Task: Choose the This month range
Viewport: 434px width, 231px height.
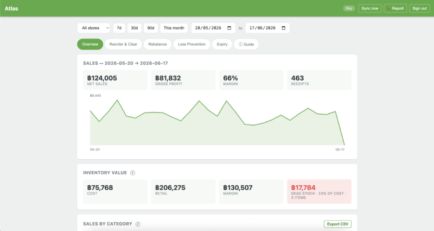Action: [174, 28]
